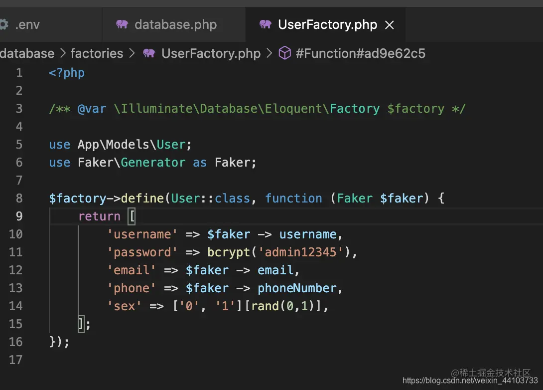Click phoneNumber property on line 13

(297, 288)
